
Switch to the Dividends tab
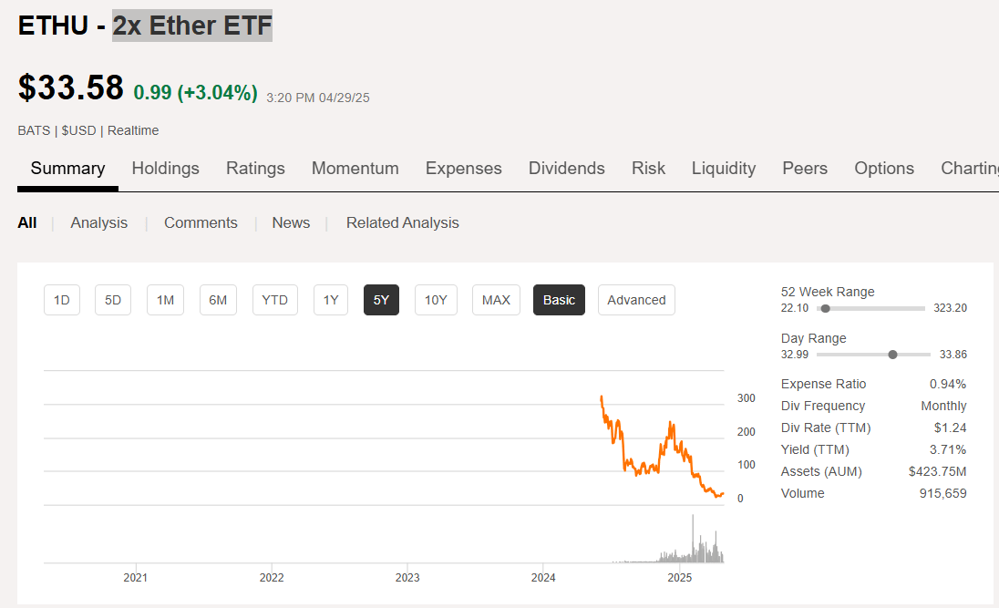coord(566,169)
